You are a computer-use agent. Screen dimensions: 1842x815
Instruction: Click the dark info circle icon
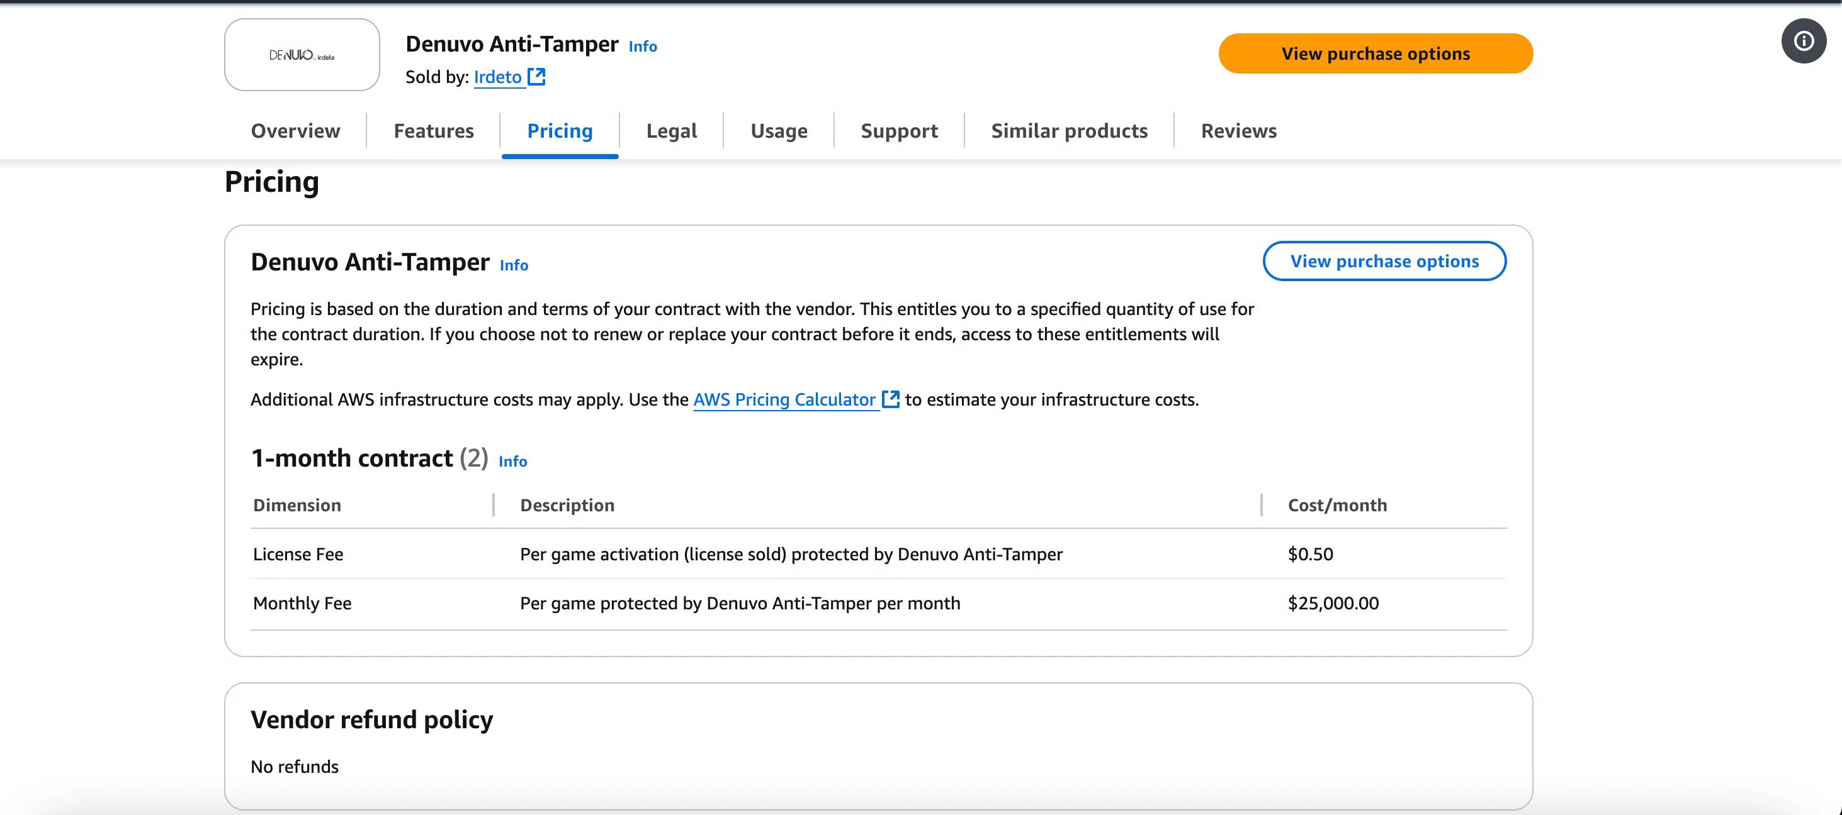(x=1803, y=41)
